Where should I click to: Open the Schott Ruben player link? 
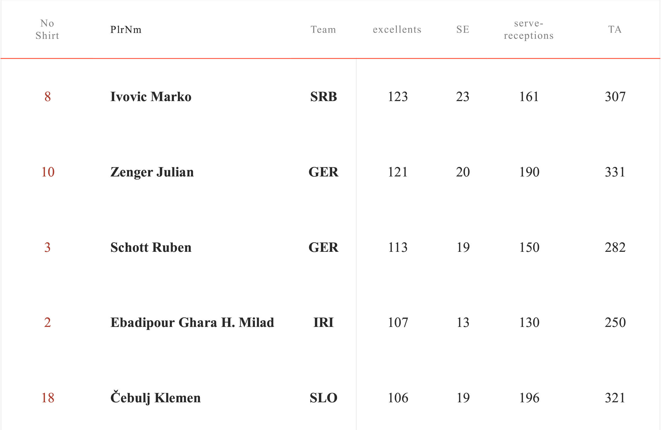pos(151,247)
